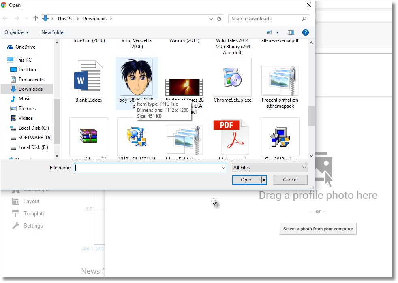The image size is (398, 283).
Task: Open the dialog Help icon
Action: [305, 32]
